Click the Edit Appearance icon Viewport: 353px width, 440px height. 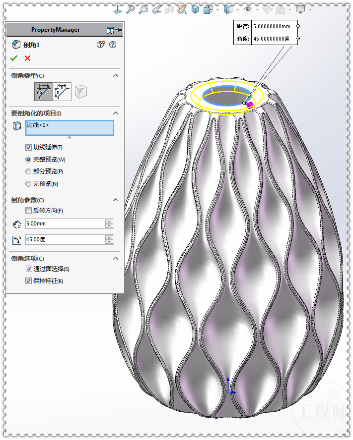(x=268, y=10)
